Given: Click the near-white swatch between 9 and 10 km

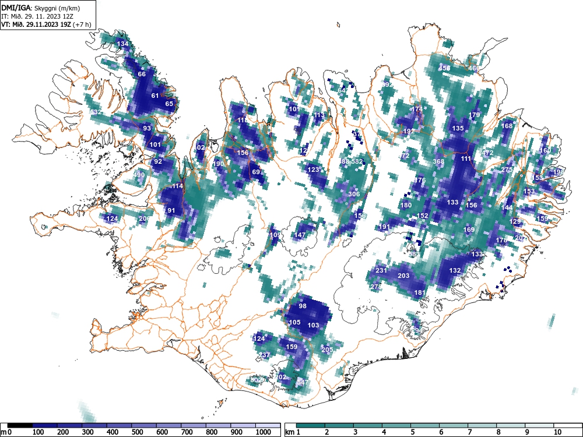Looking at the screenshot, I should tap(539, 425).
